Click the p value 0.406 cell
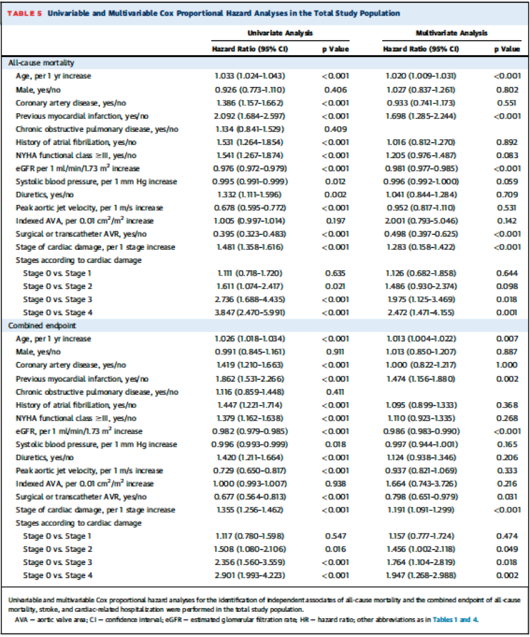This screenshot has width=530, height=637. (335, 89)
